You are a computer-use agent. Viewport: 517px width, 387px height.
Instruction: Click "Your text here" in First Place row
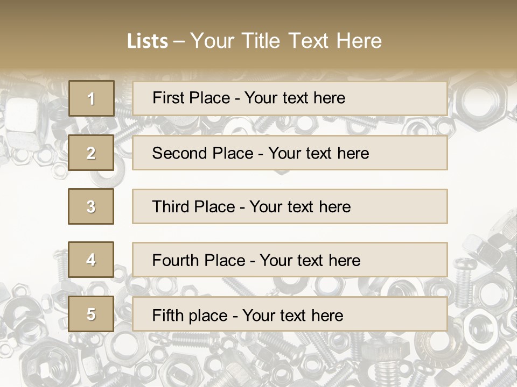(x=295, y=98)
